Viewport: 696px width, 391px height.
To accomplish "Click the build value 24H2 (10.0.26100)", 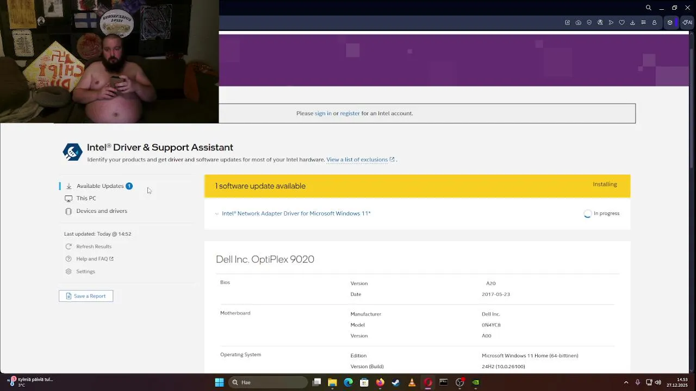I will point(504,367).
